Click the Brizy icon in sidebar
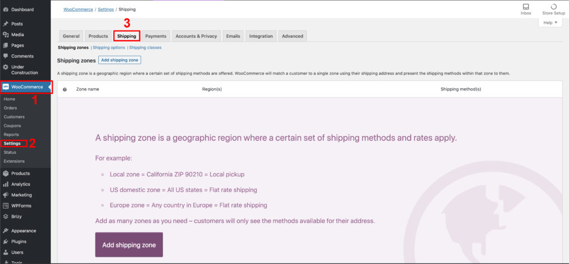Viewport: 569px width, 264px height. [6, 216]
